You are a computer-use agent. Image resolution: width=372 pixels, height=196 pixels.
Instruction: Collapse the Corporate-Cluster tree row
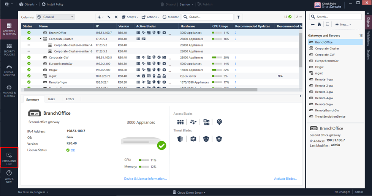(x=41, y=39)
